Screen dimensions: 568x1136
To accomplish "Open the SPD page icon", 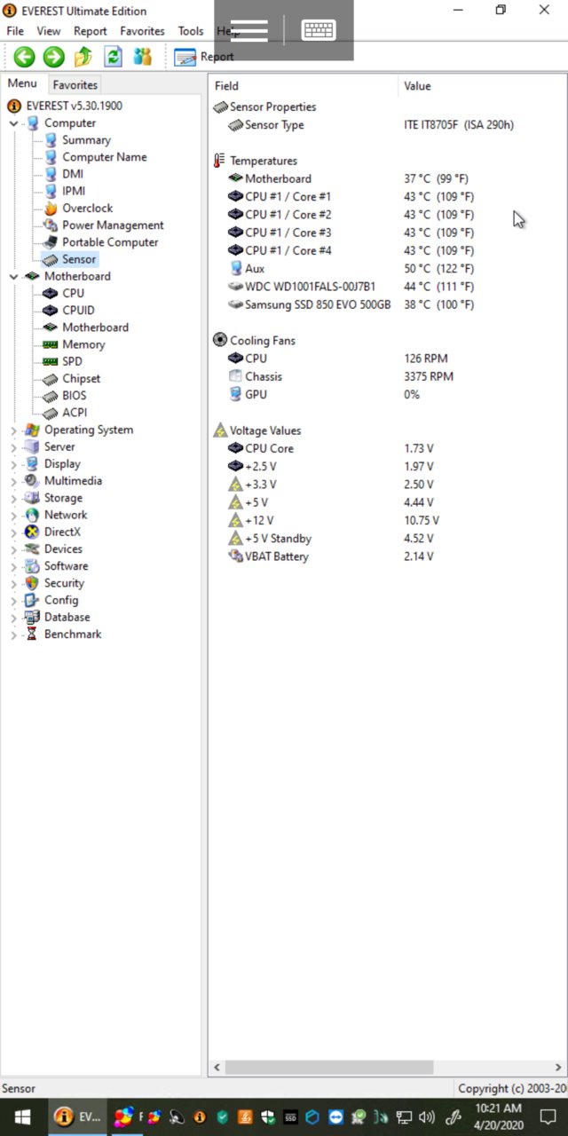I will point(51,361).
